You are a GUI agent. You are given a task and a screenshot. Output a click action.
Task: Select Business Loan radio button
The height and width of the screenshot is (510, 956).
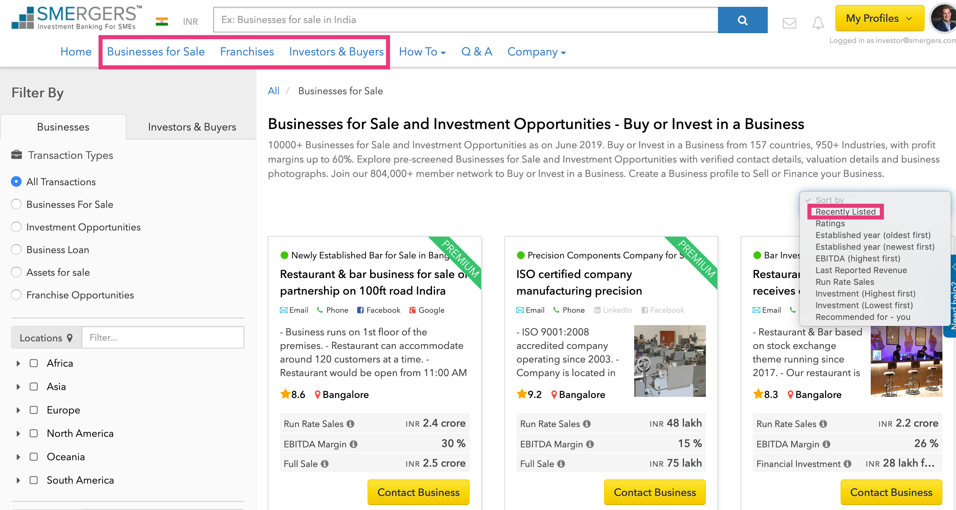(16, 250)
